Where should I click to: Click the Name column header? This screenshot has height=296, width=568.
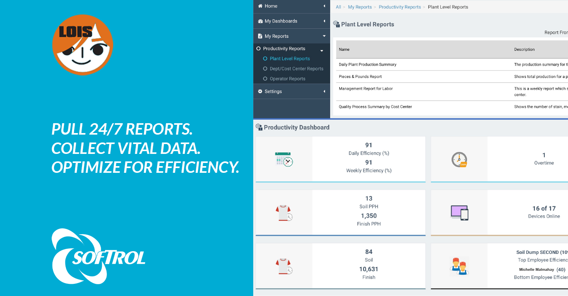click(x=344, y=50)
